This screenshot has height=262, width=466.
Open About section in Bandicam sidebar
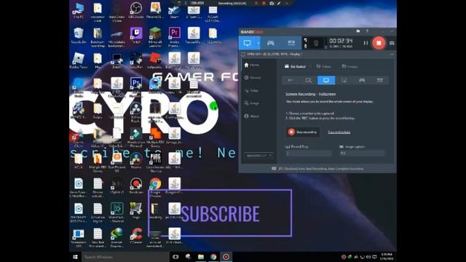(x=252, y=116)
